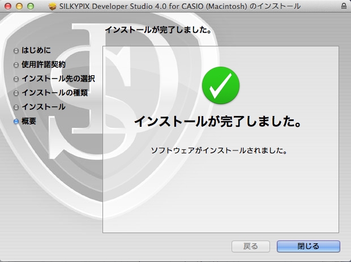Click the bullet beside はじめに
Viewport: 351px width, 262px height.
16,50
